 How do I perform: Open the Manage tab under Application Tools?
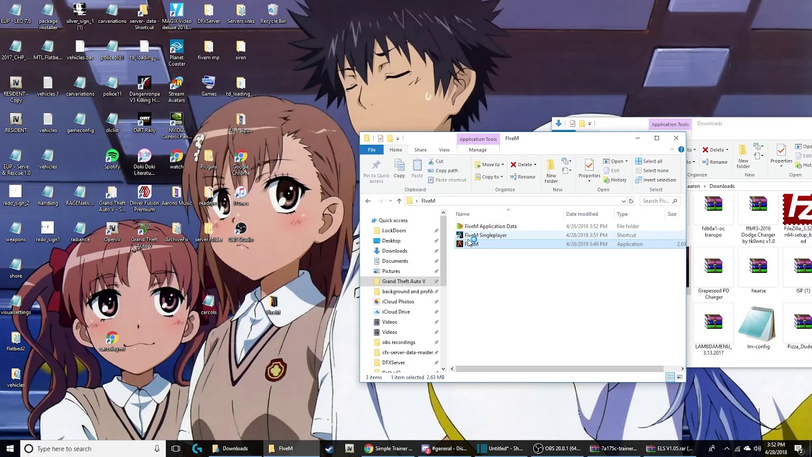478,150
